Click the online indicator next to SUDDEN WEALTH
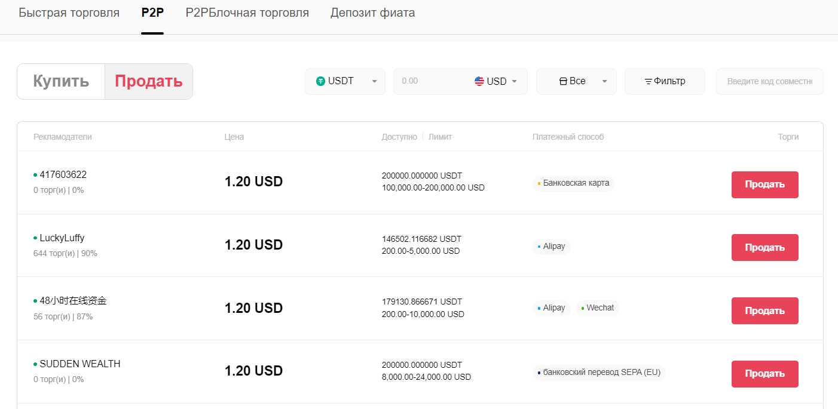Screen dimensions: 838x409 [34, 364]
